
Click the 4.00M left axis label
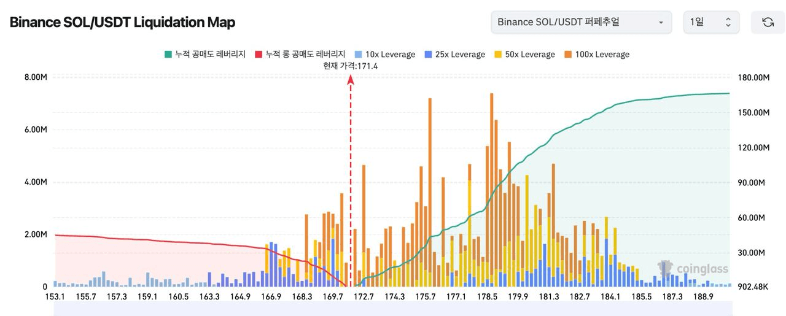click(x=36, y=182)
